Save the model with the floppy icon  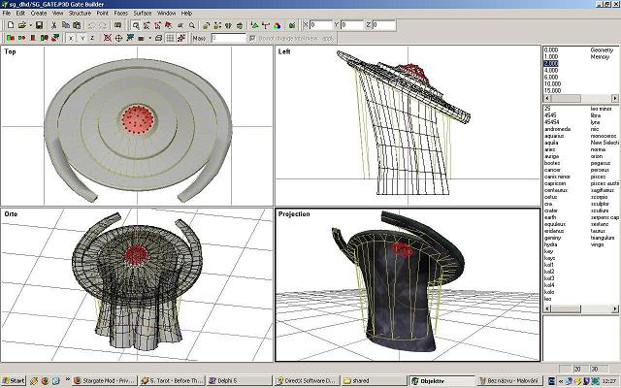coord(39,25)
